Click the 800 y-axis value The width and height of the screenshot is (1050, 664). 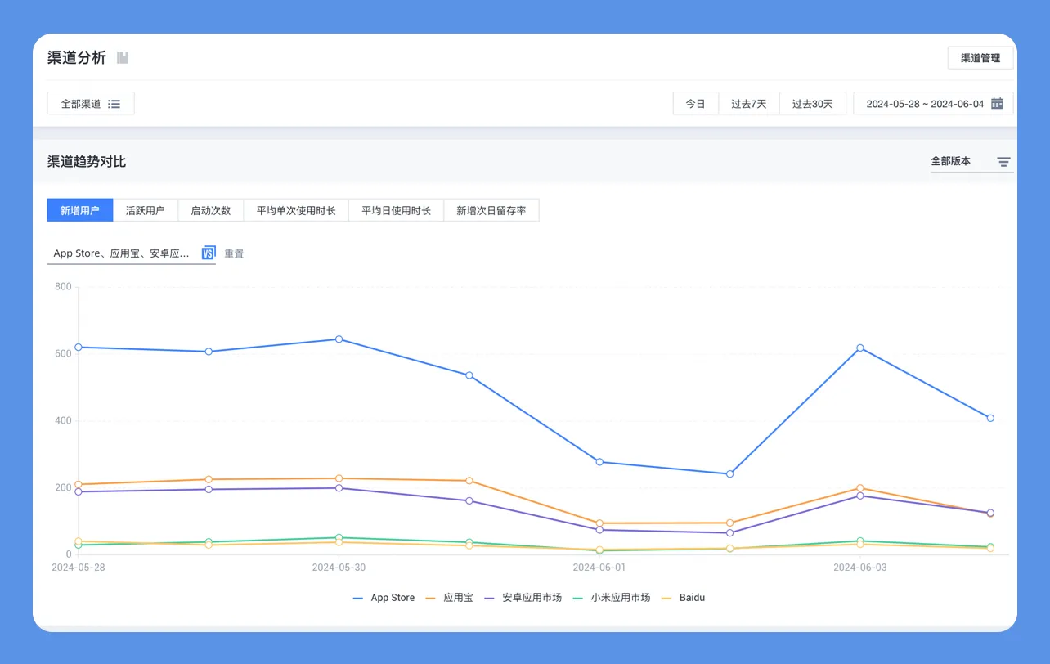coord(63,287)
